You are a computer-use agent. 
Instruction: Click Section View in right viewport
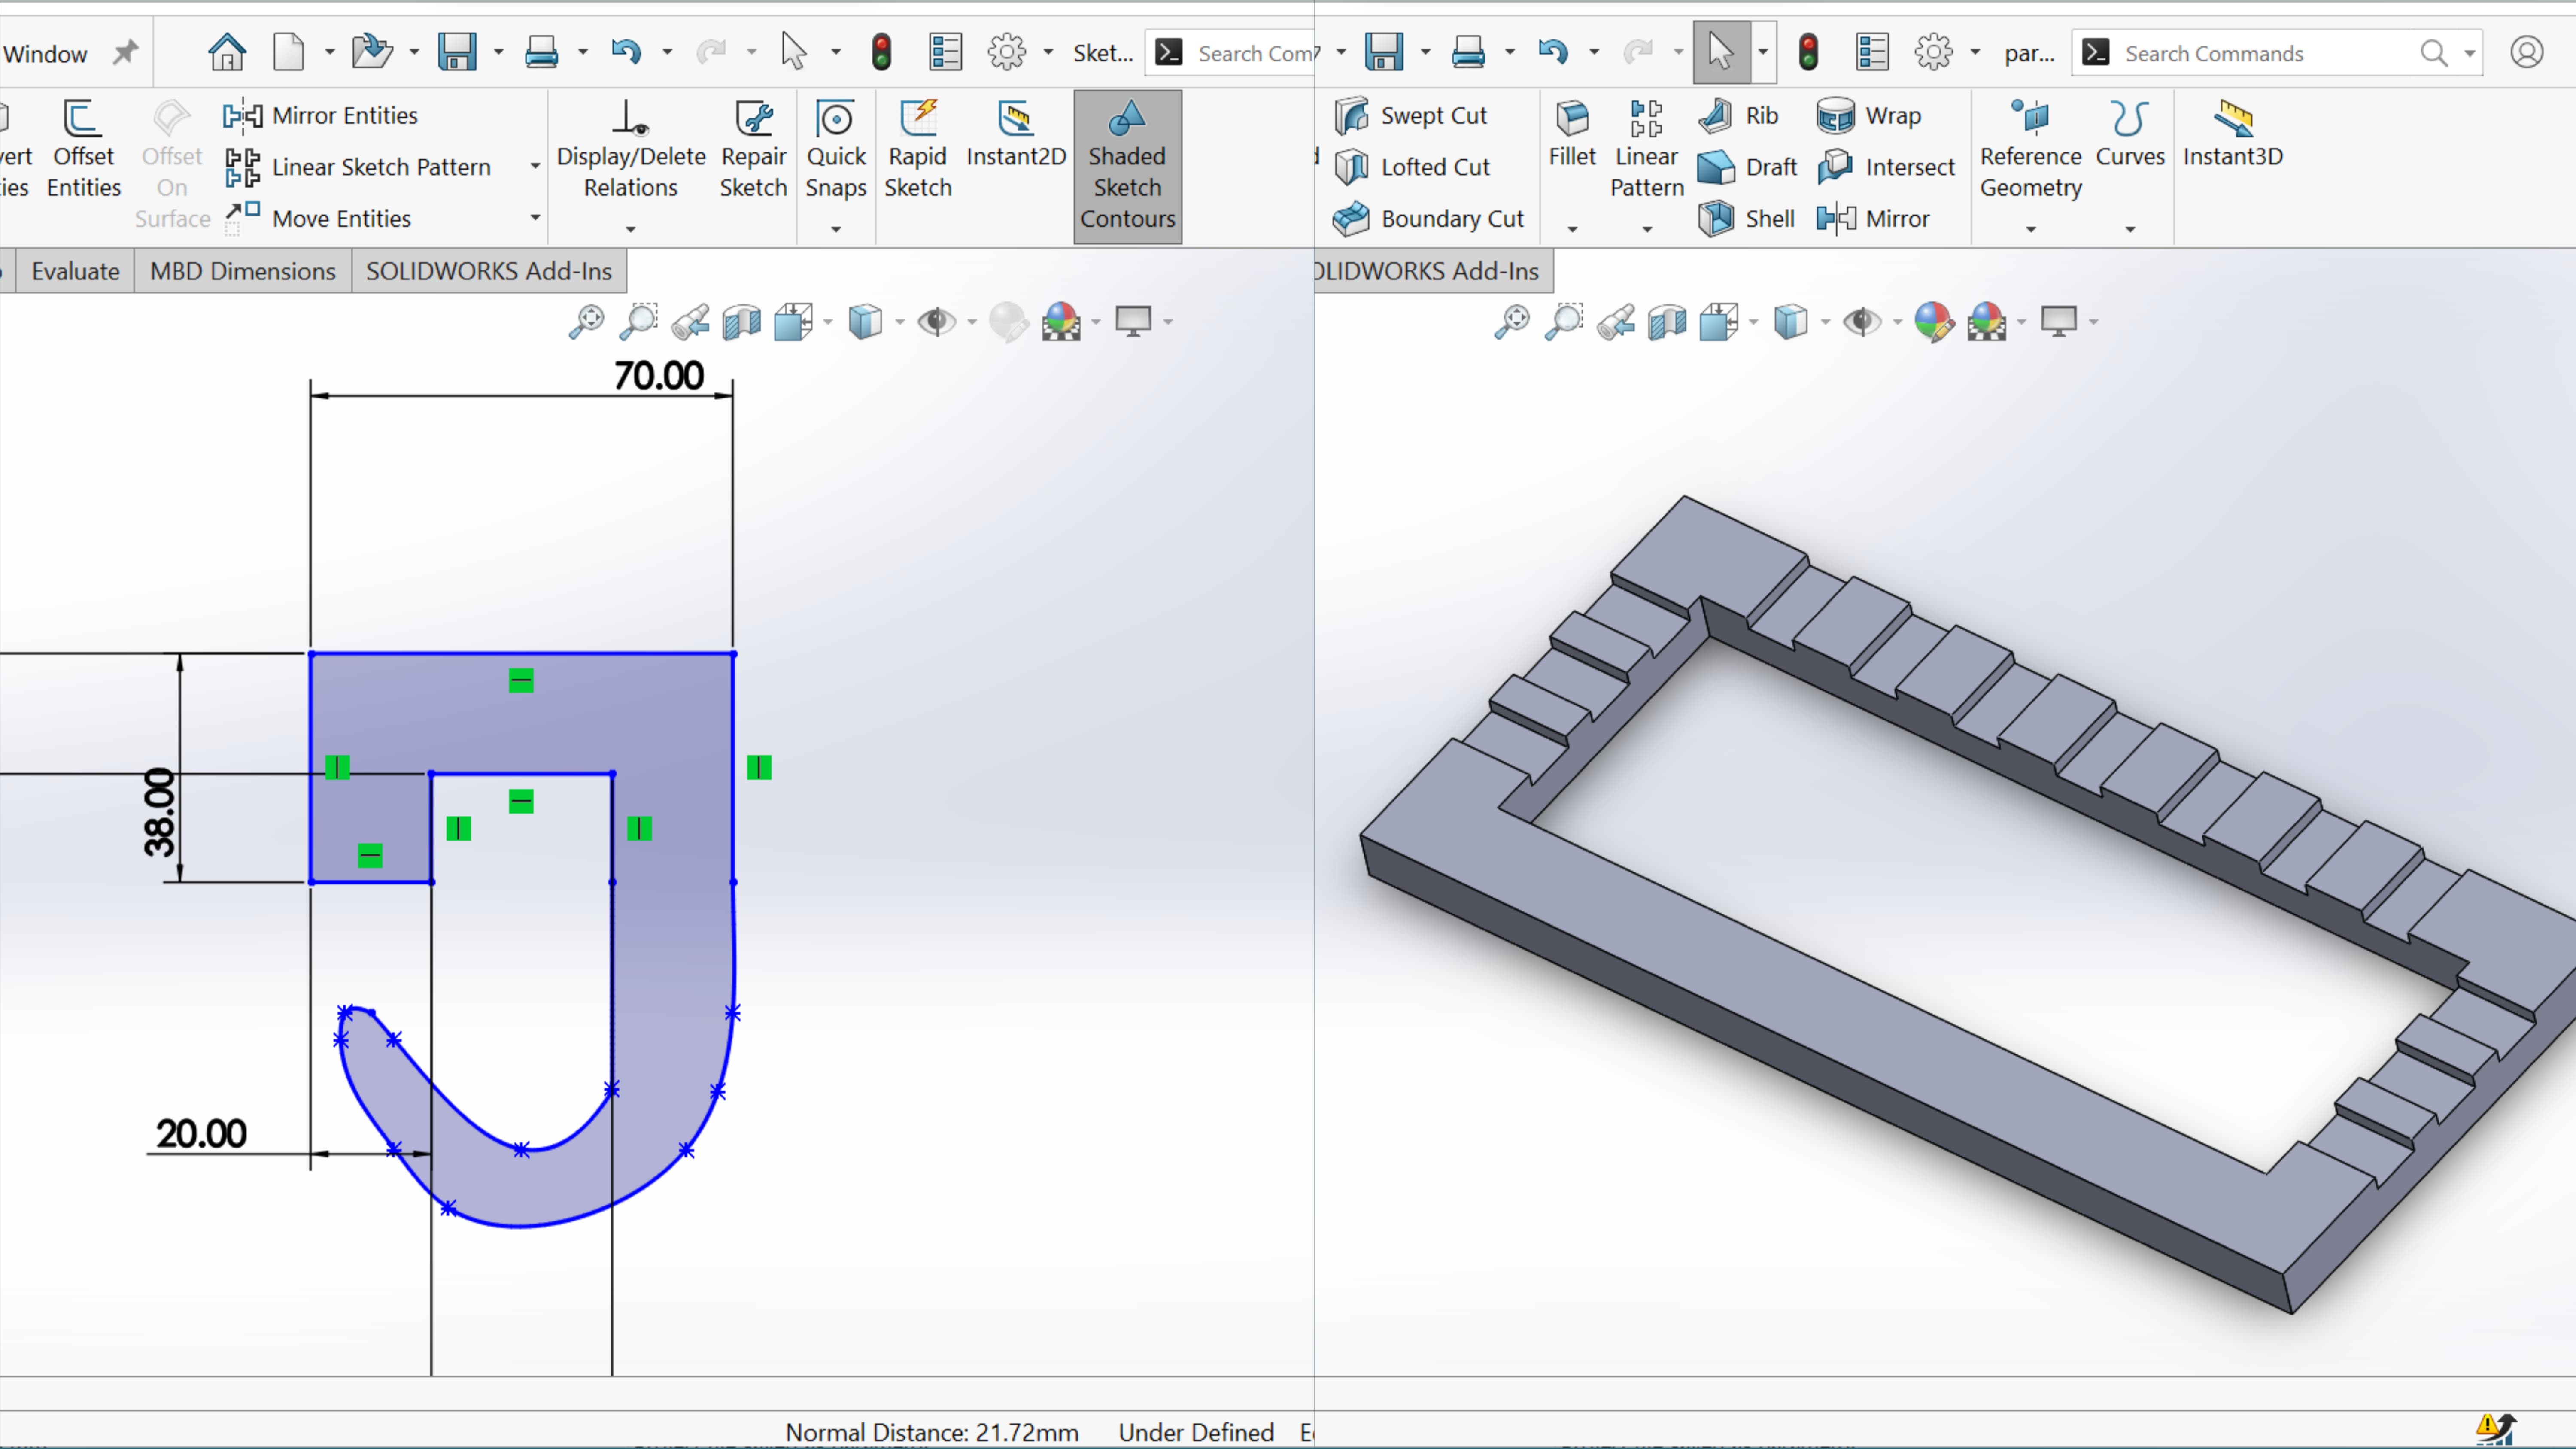(x=1667, y=322)
